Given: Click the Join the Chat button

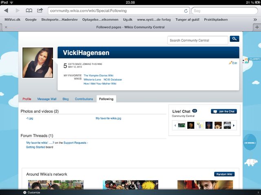Looking at the screenshot, I should click(x=224, y=111).
